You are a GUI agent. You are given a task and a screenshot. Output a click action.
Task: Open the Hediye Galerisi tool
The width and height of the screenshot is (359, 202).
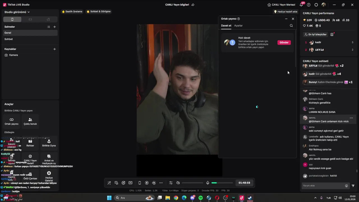click(x=49, y=176)
